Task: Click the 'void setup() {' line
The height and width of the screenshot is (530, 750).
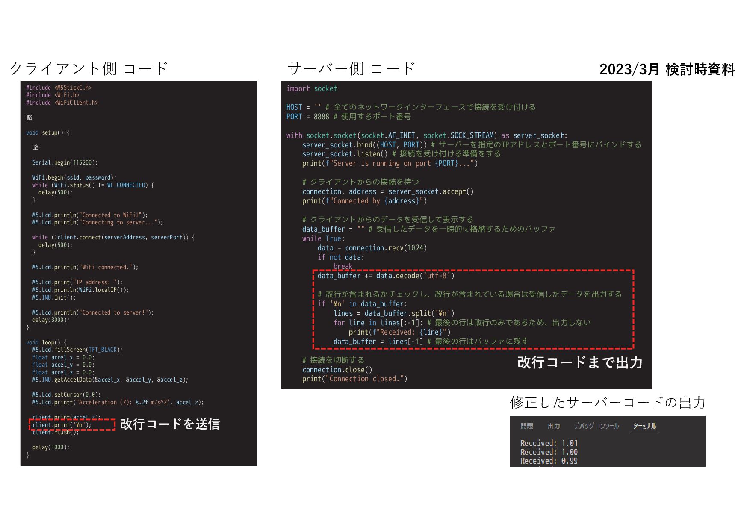Action: coord(47,132)
